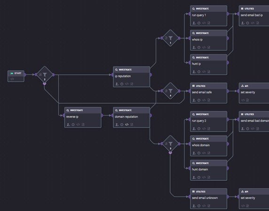Click the bottom output port of filter 3
Image resolution: width=269 pixels, height=211 pixels.
click(x=170, y=153)
